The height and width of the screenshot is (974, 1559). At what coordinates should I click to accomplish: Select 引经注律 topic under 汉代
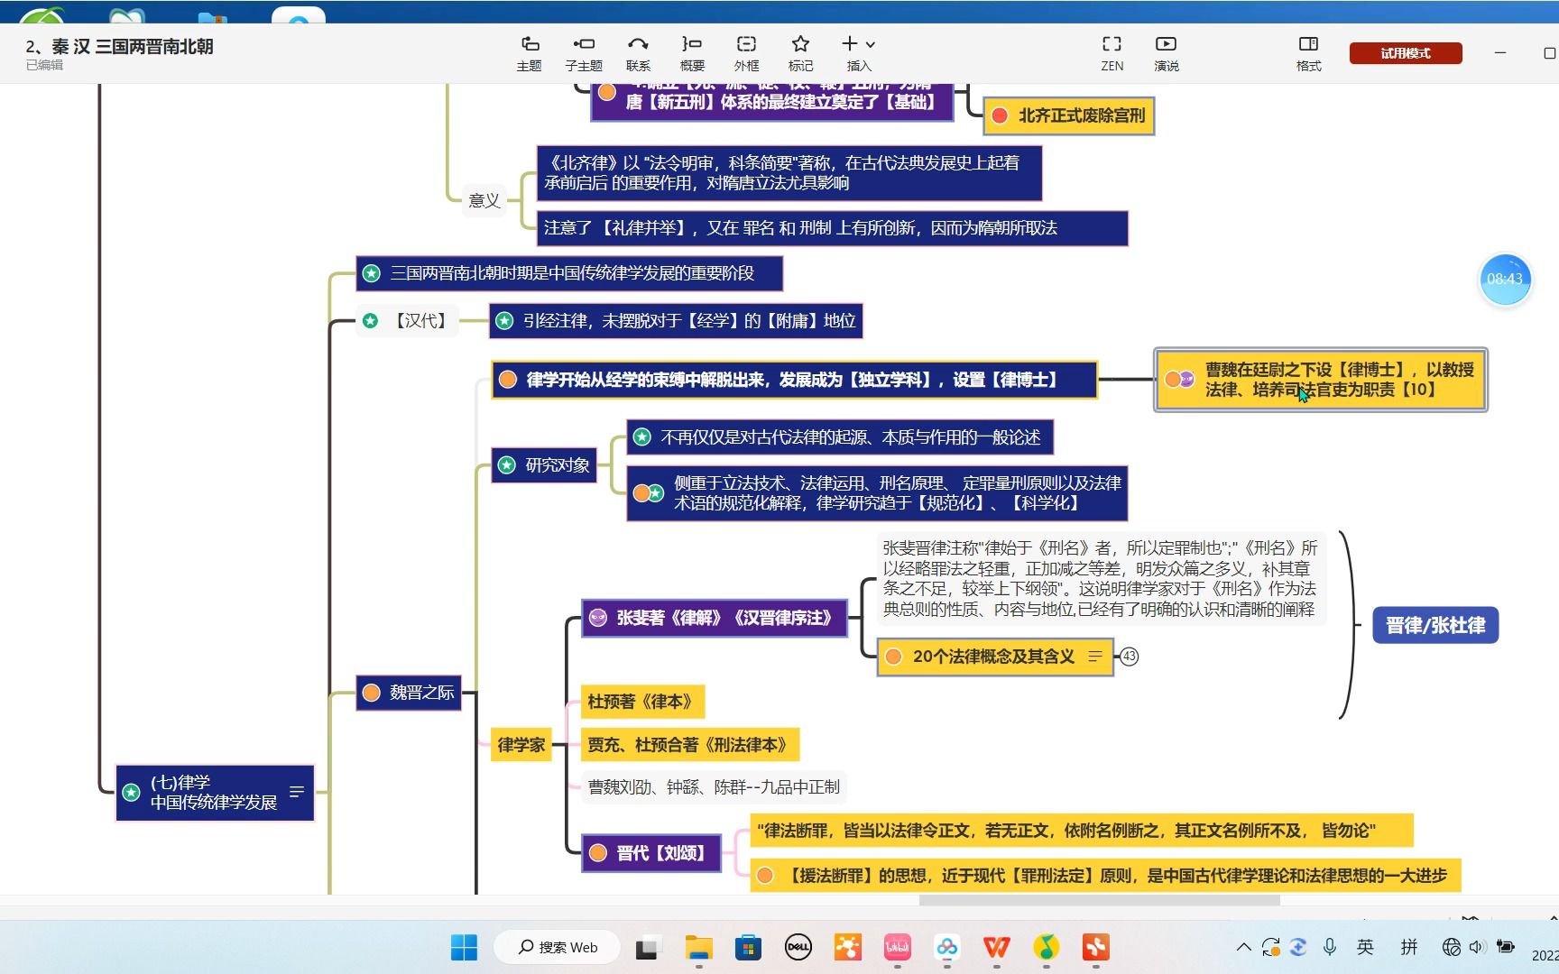(x=676, y=321)
